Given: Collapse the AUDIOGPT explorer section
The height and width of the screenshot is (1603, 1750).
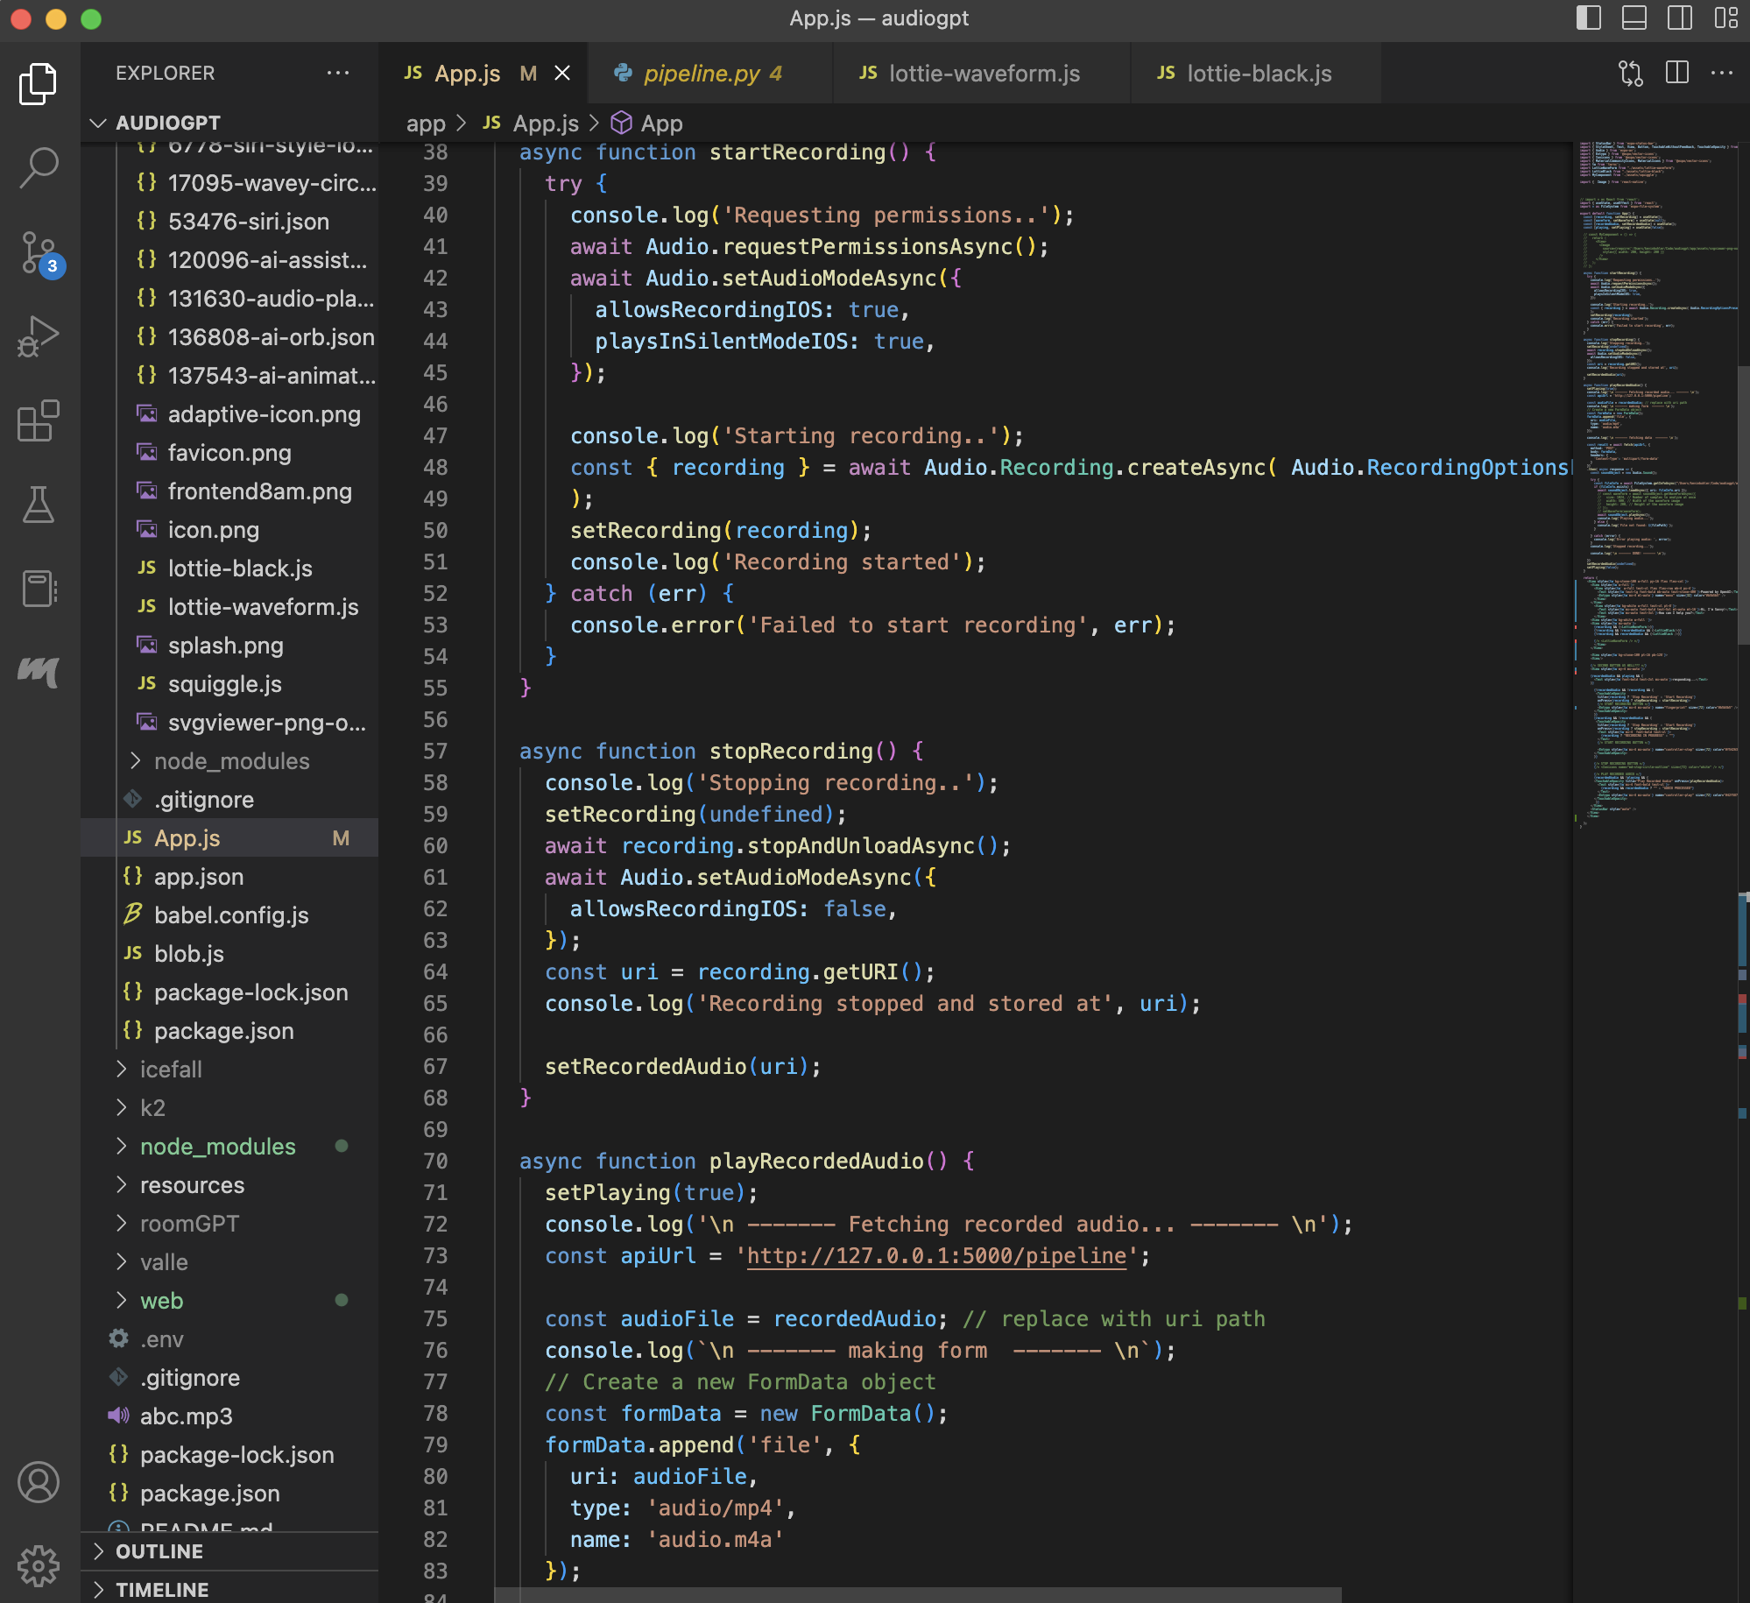Looking at the screenshot, I should 98,123.
